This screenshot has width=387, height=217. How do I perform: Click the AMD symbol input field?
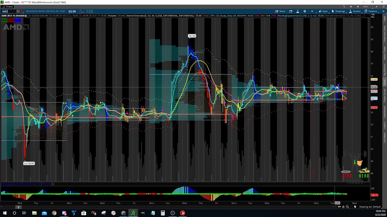(x=8, y=11)
